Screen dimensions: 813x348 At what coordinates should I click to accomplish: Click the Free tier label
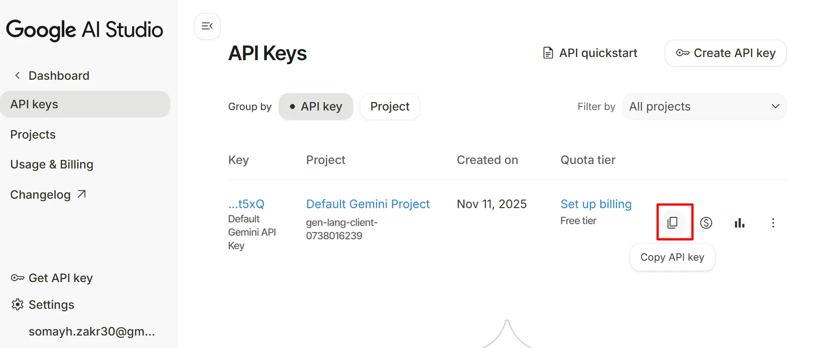click(x=579, y=221)
